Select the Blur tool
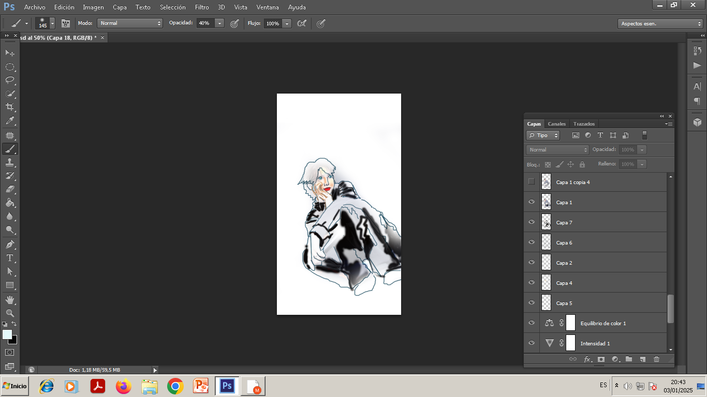This screenshot has height=397, width=707. (x=10, y=216)
